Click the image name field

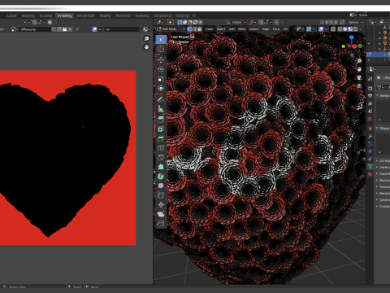point(35,29)
